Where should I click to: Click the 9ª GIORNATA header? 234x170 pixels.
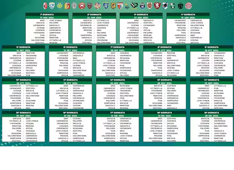212,47
